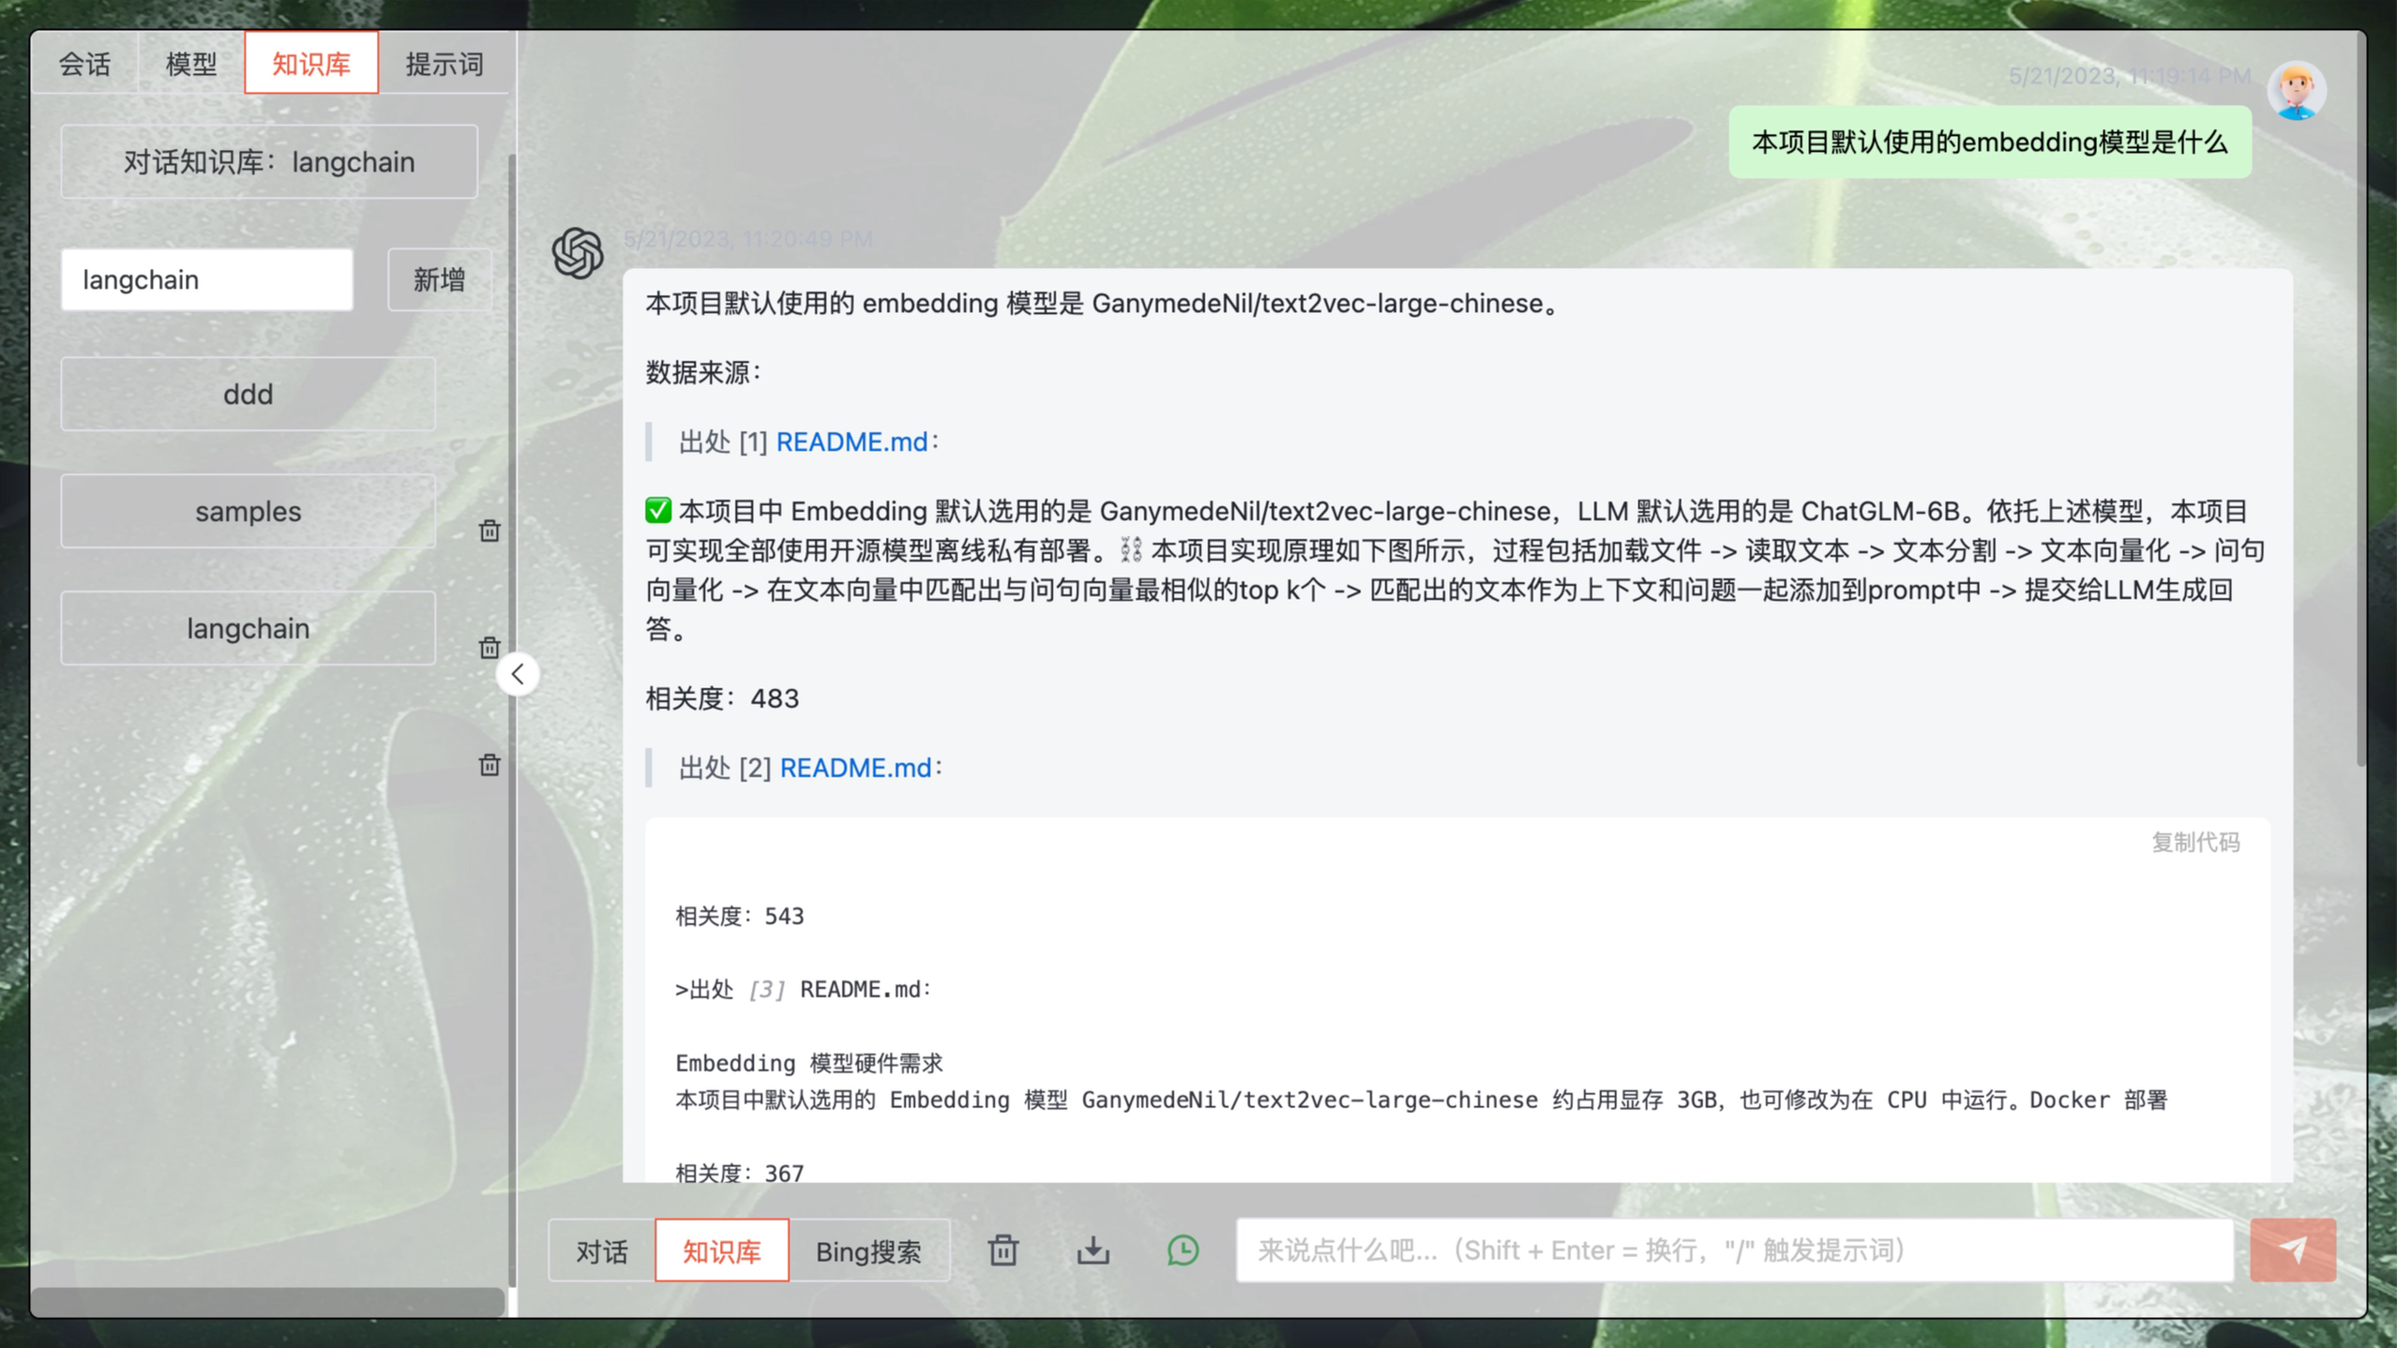Click the message input field
2397x1348 pixels.
[1735, 1251]
